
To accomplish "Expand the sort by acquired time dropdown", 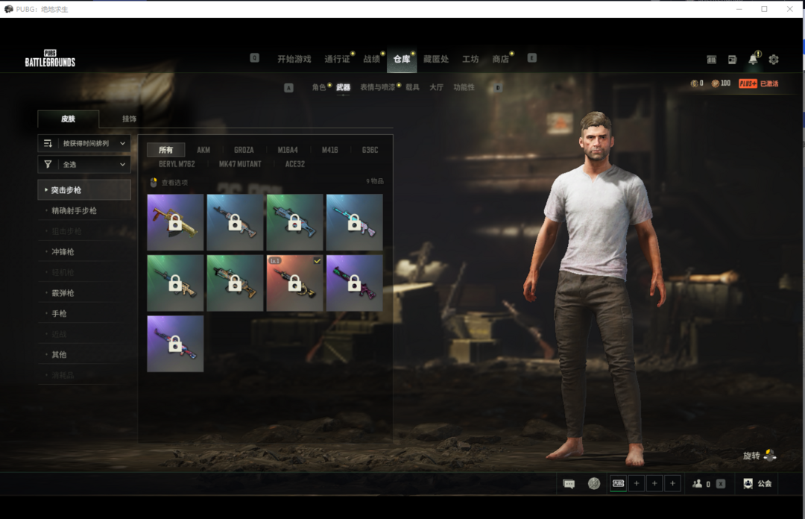I will click(84, 143).
